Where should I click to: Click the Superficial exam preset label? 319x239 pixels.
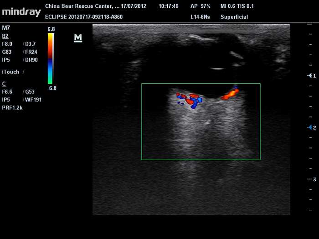pyautogui.click(x=234, y=17)
